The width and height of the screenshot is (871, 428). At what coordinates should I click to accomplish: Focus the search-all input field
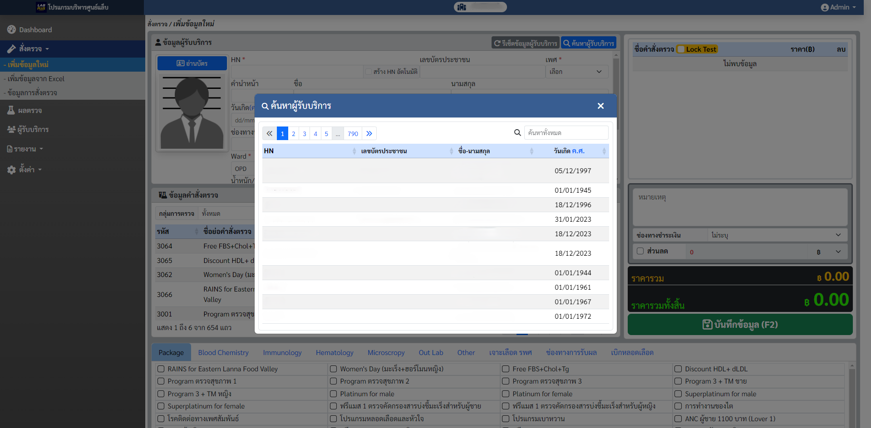click(x=566, y=133)
